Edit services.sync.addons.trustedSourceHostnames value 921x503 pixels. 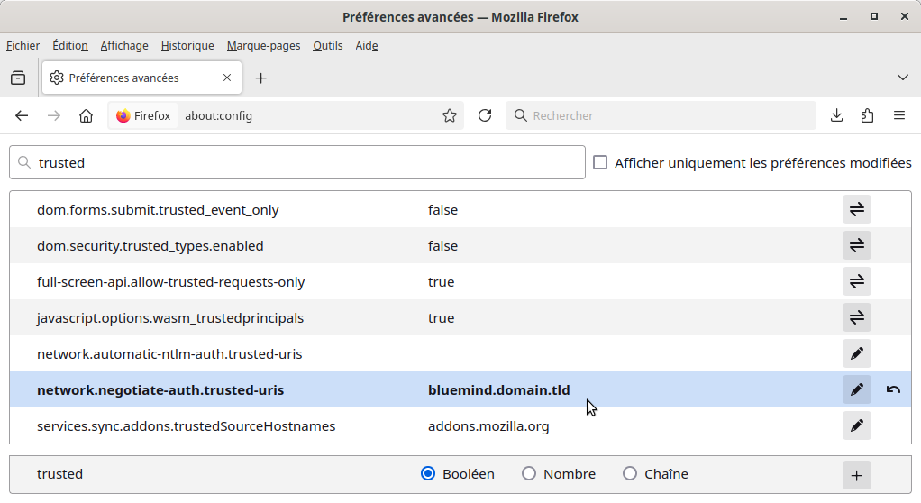click(856, 425)
